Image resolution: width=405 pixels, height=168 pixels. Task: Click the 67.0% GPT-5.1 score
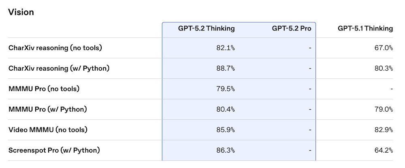click(384, 48)
